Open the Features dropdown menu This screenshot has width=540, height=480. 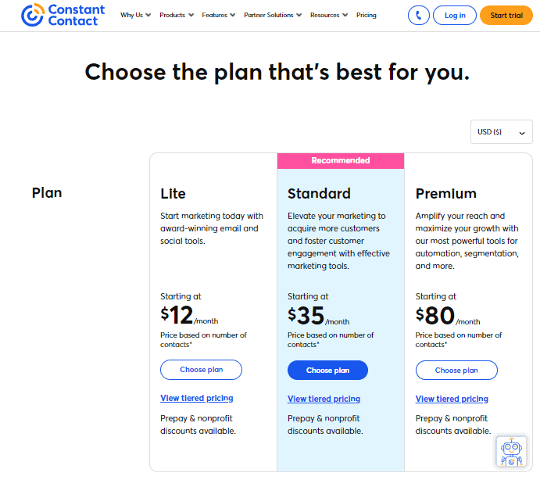[x=218, y=15]
